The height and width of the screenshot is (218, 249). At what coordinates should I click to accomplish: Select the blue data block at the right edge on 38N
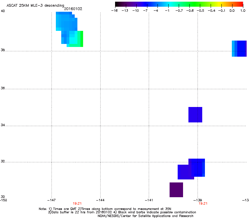(239, 49)
